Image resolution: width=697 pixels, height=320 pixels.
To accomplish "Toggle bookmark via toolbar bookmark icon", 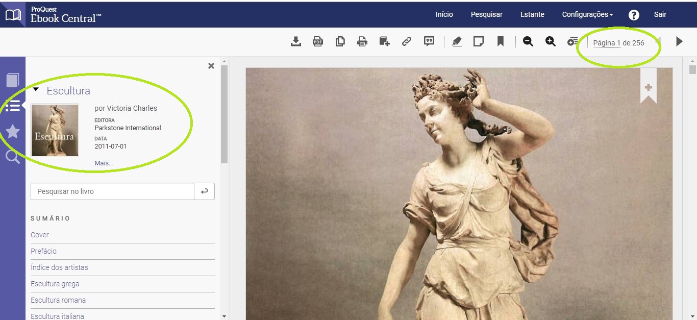I will click(x=501, y=42).
